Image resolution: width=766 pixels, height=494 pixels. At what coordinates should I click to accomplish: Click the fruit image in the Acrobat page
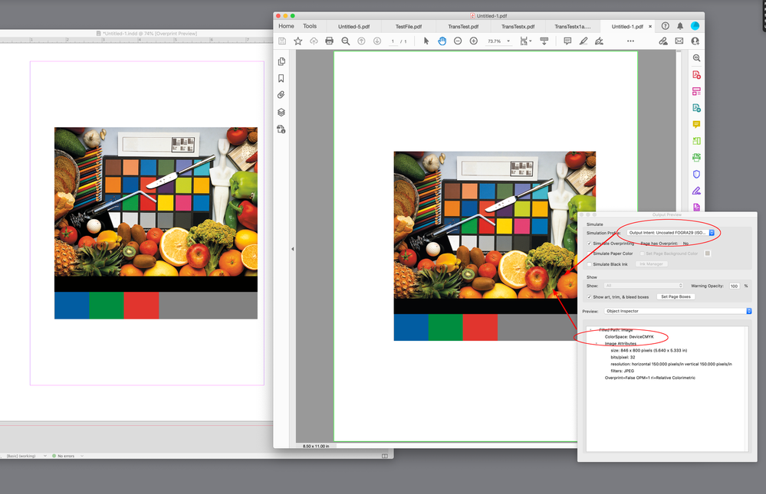[x=495, y=246]
